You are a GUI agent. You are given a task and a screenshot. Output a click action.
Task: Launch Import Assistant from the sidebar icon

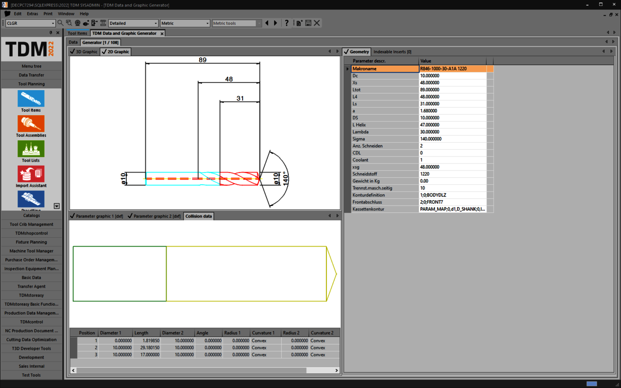click(31, 174)
